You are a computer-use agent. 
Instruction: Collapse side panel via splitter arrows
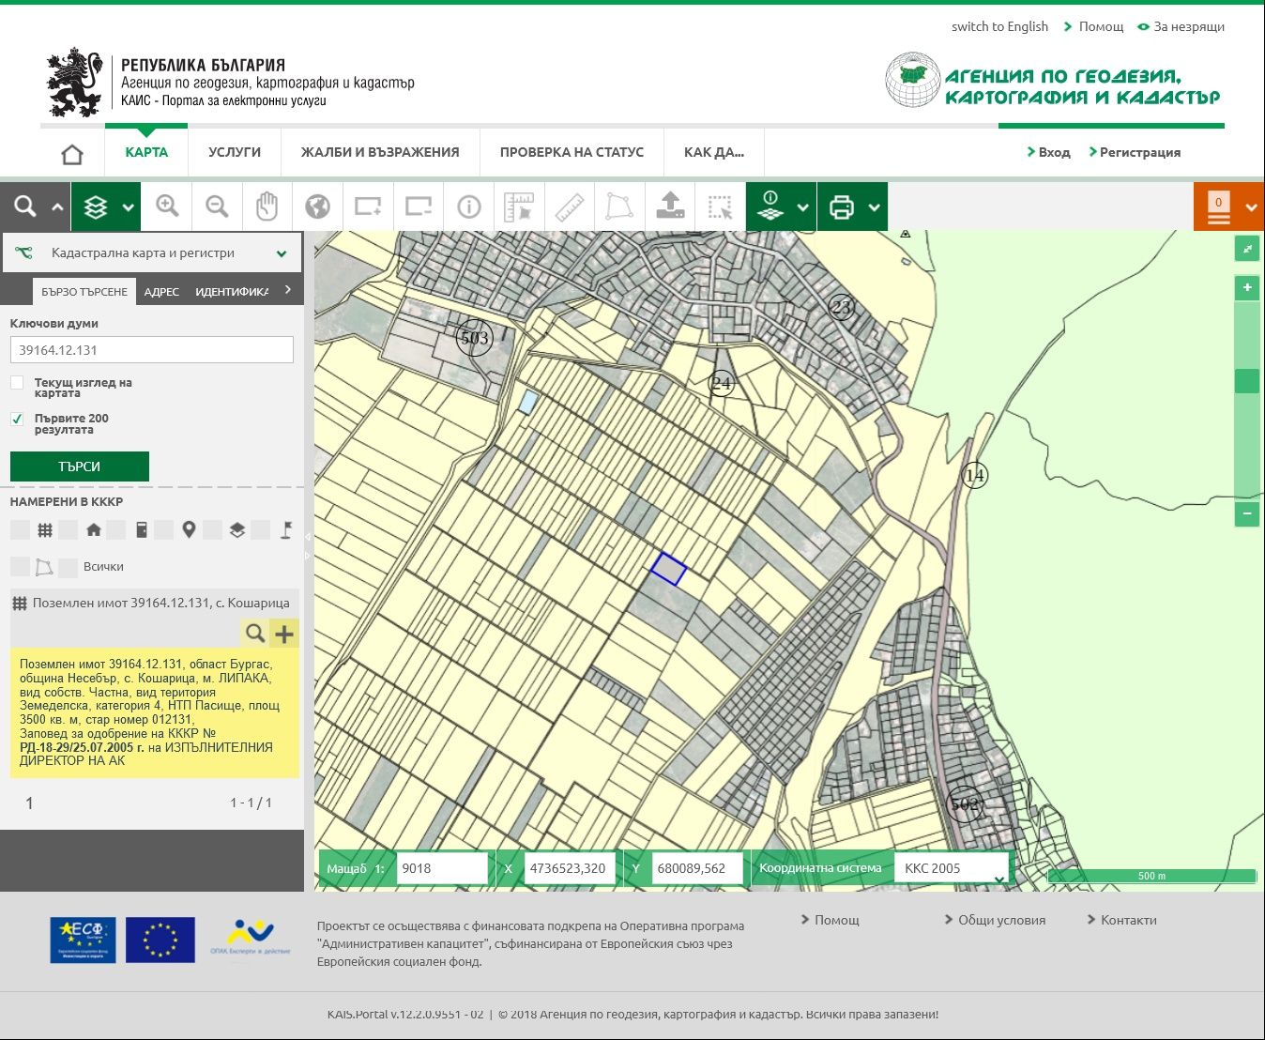[x=308, y=547]
